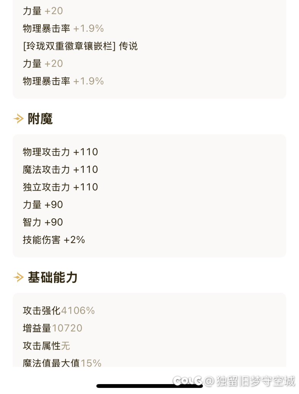The height and width of the screenshot is (394, 299).
Task: Tap the iOS home indicator bar
Action: click(149, 386)
